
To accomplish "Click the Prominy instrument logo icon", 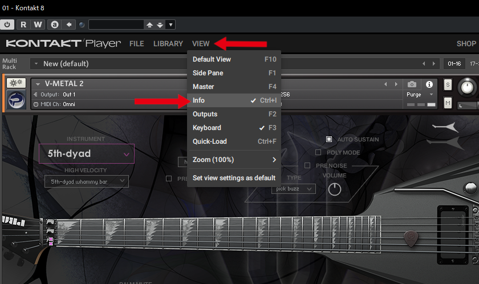I will point(17,100).
